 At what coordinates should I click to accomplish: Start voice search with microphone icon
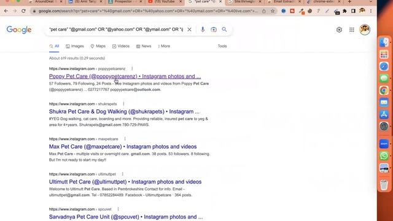click(203, 29)
